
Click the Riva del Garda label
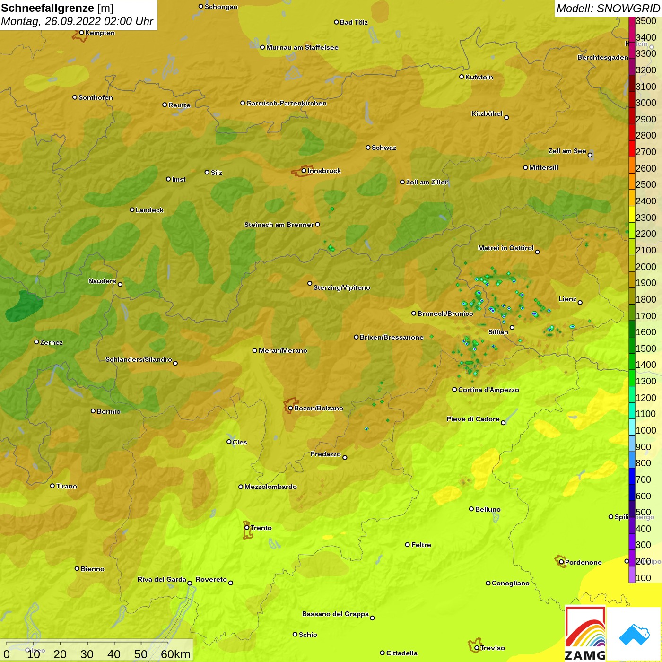[162, 579]
